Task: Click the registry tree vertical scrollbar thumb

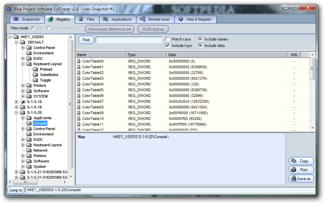Action: click(70, 104)
